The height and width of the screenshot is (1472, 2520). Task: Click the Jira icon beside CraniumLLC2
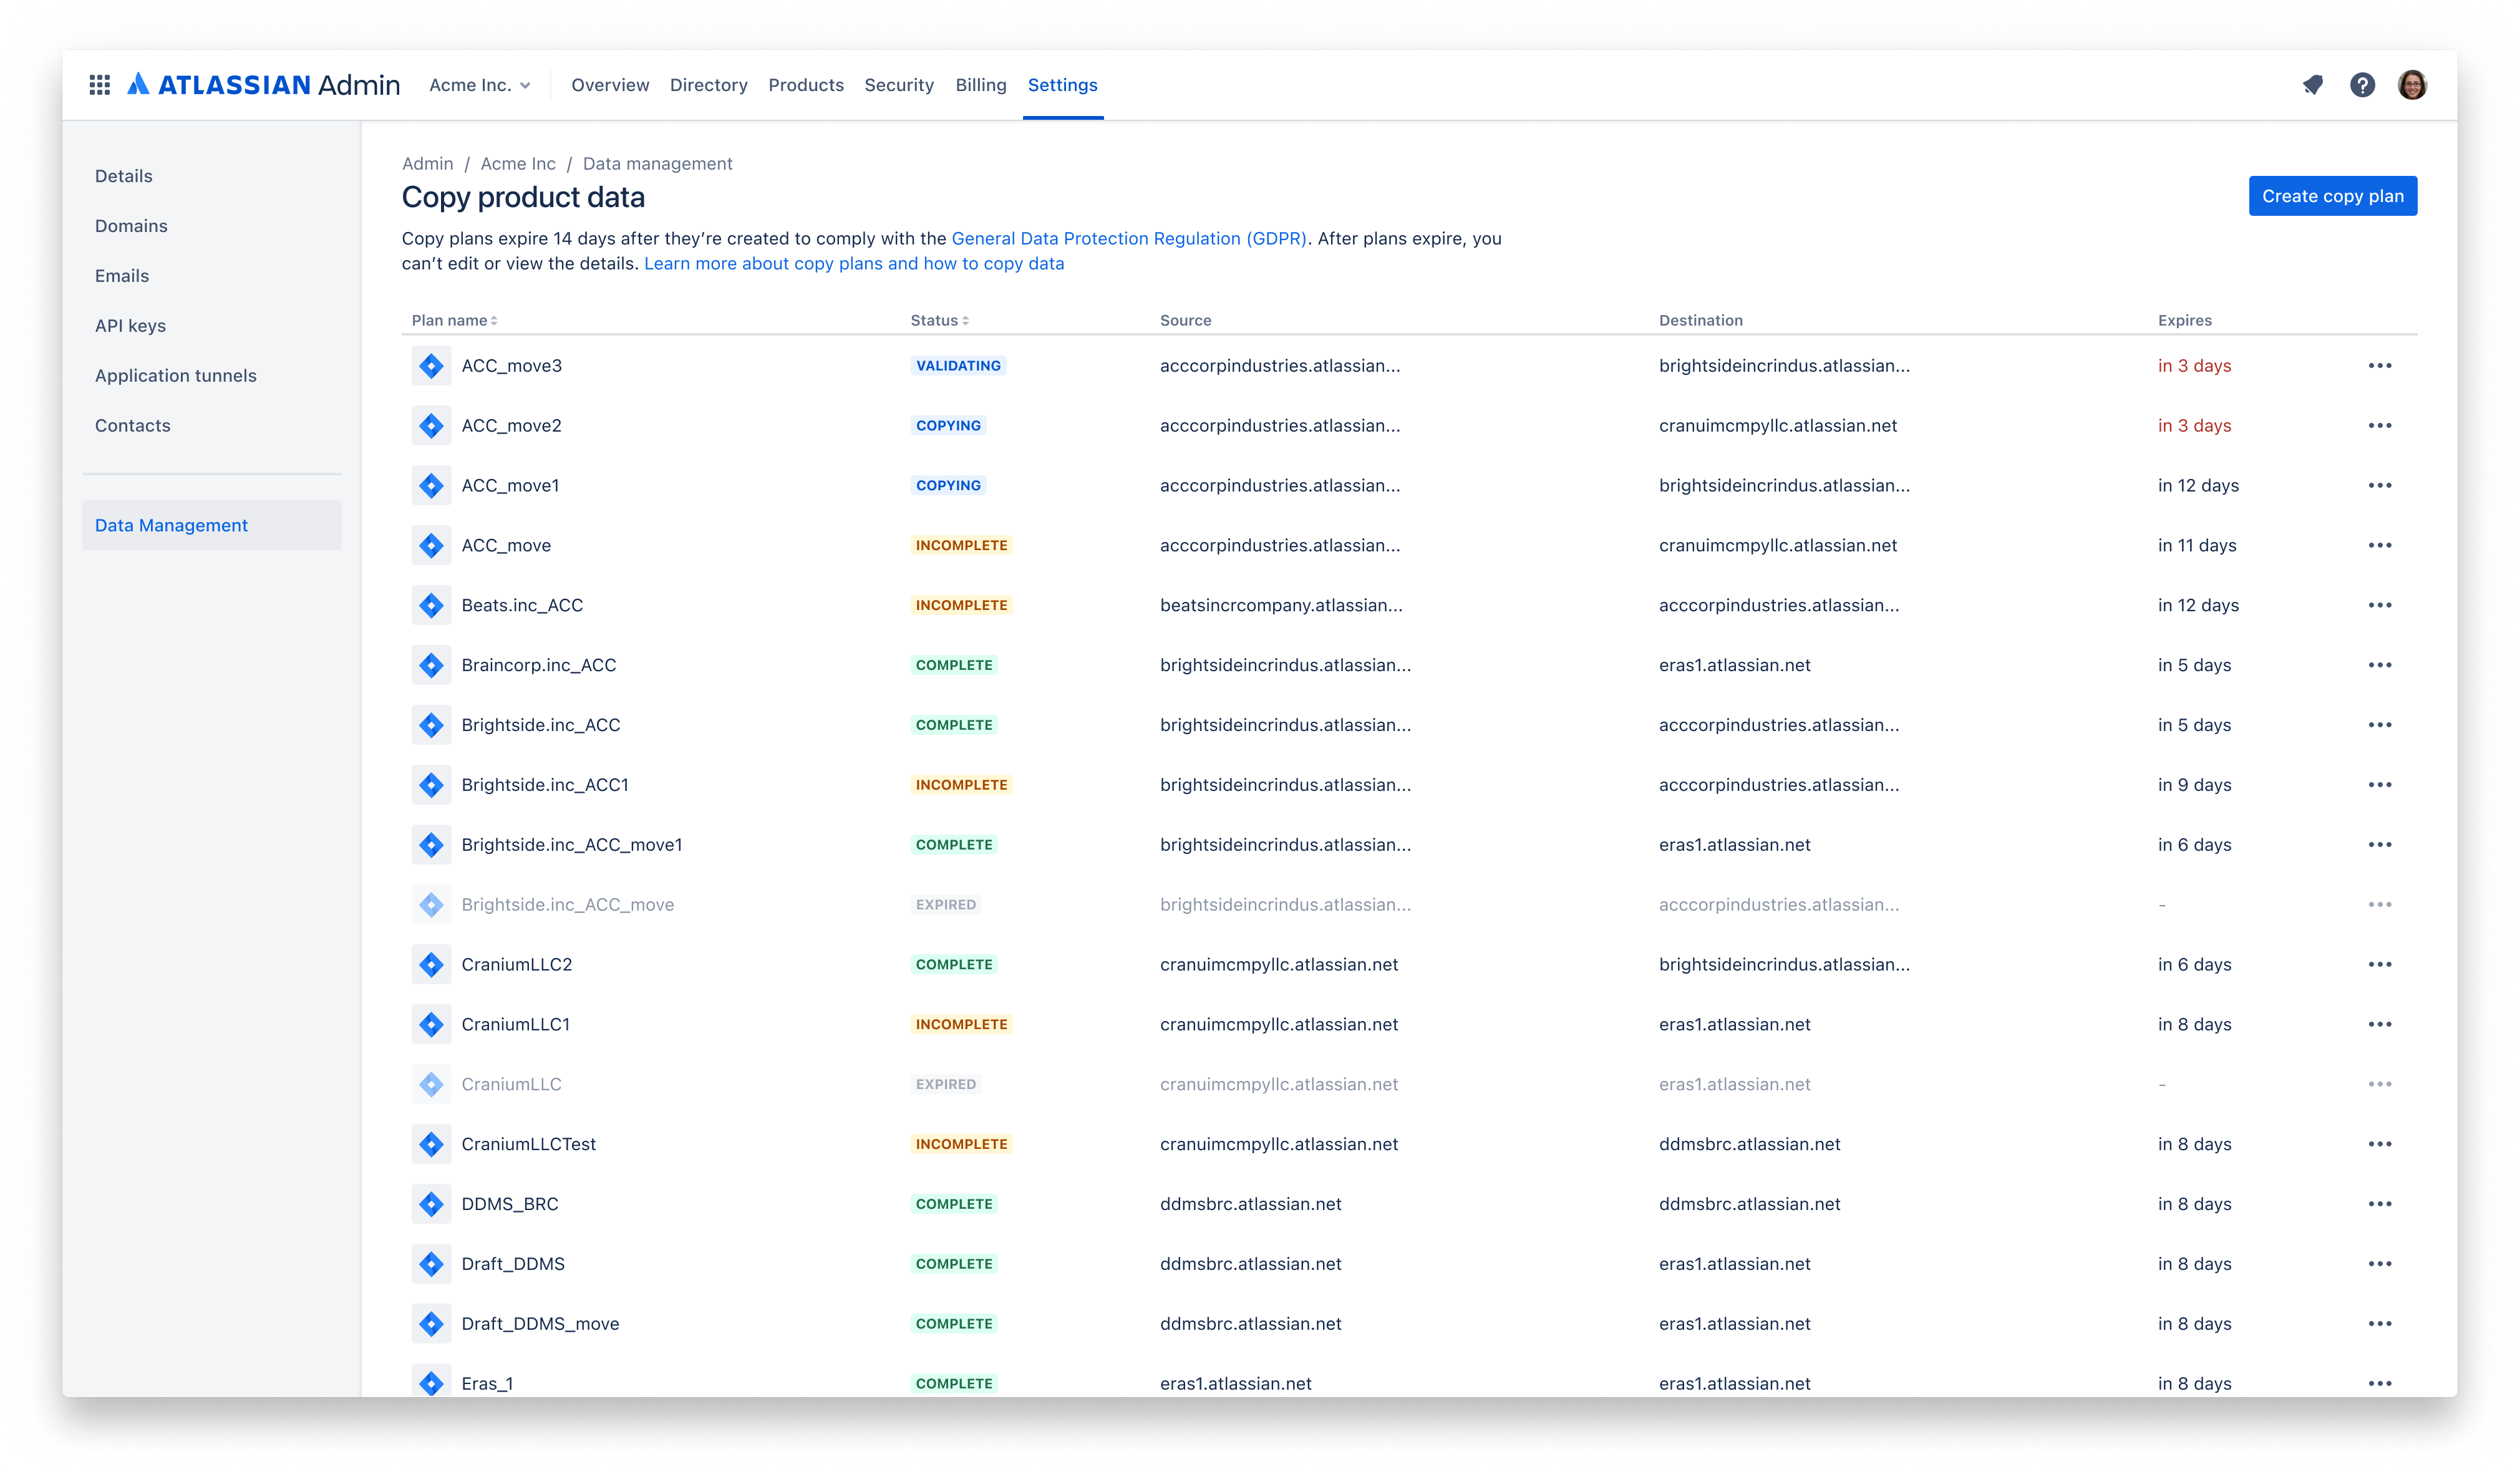pyautogui.click(x=431, y=964)
